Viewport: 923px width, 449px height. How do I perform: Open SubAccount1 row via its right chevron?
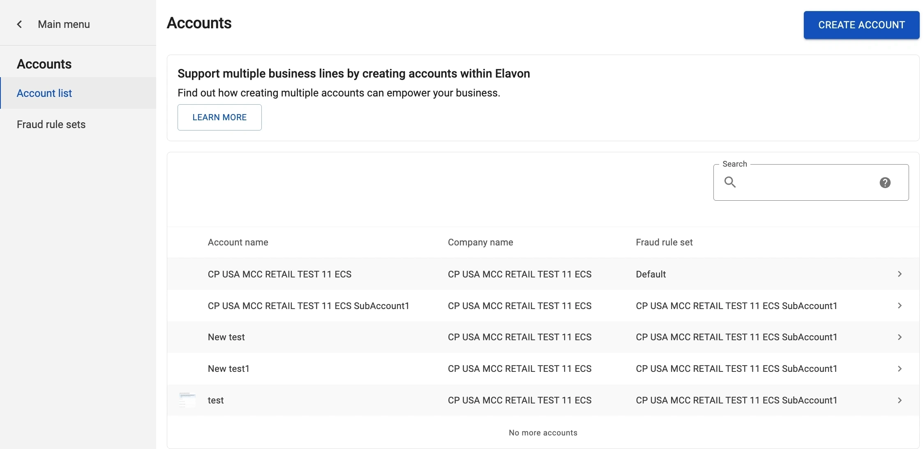point(900,306)
